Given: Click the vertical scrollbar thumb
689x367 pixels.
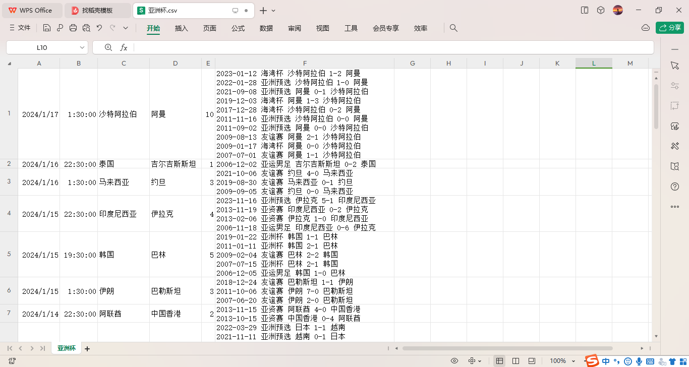Looking at the screenshot, I should (656, 106).
